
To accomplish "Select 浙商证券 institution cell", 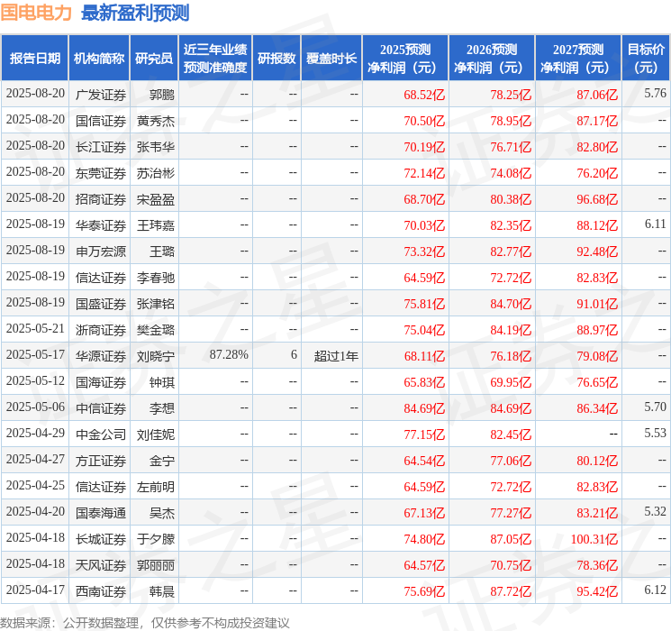I will click(101, 330).
